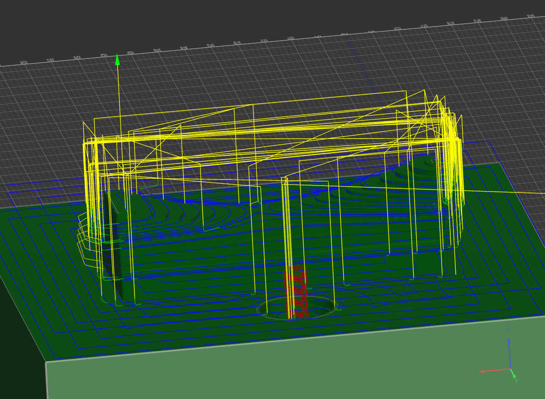Click the red X label beside the gizmo

point(468,372)
